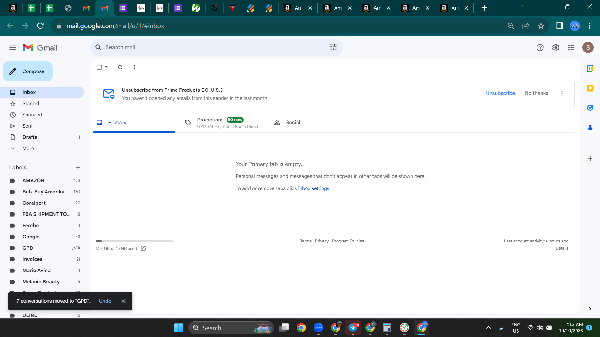
Task: Open Terms link in footer
Action: coord(306,241)
